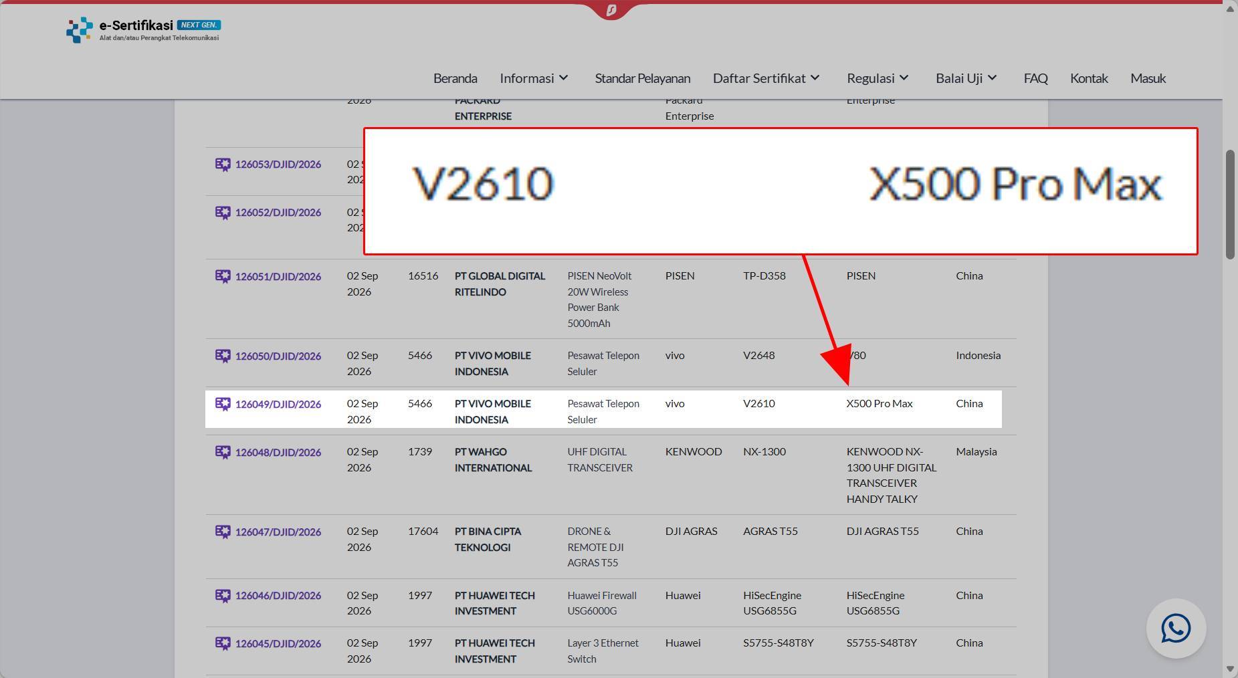Viewport: 1238px width, 678px height.
Task: Open certificate 126045/DJID/2026 link
Action: pyautogui.click(x=278, y=643)
